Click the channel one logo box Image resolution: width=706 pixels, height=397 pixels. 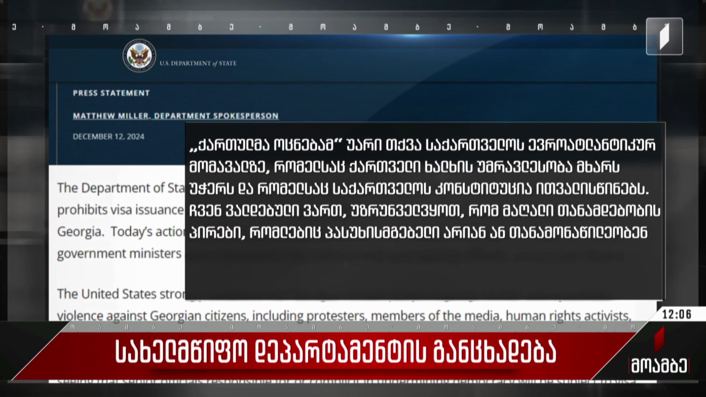[x=664, y=36]
